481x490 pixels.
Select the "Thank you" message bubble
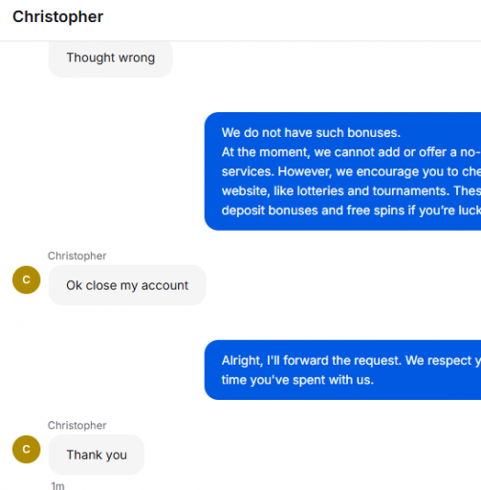click(97, 455)
